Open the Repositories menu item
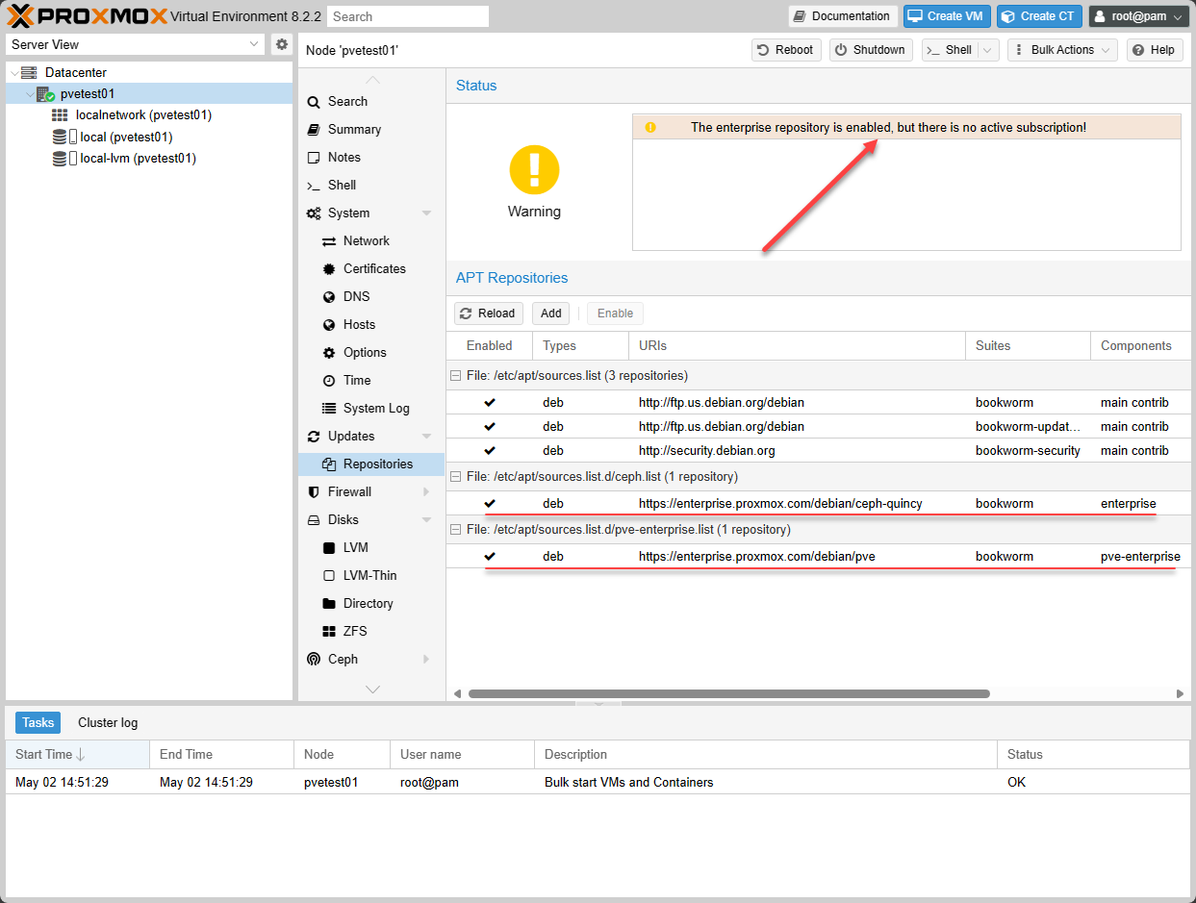This screenshot has height=903, width=1196. (x=371, y=464)
